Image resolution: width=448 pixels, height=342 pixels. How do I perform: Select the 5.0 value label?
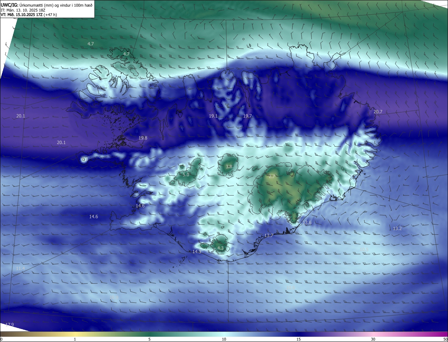tap(186, 174)
